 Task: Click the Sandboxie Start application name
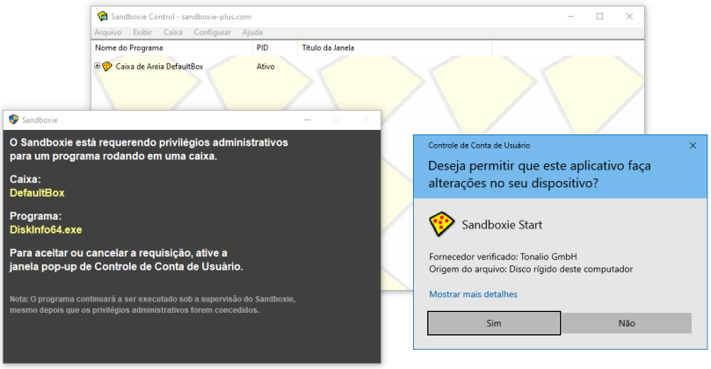point(502,225)
